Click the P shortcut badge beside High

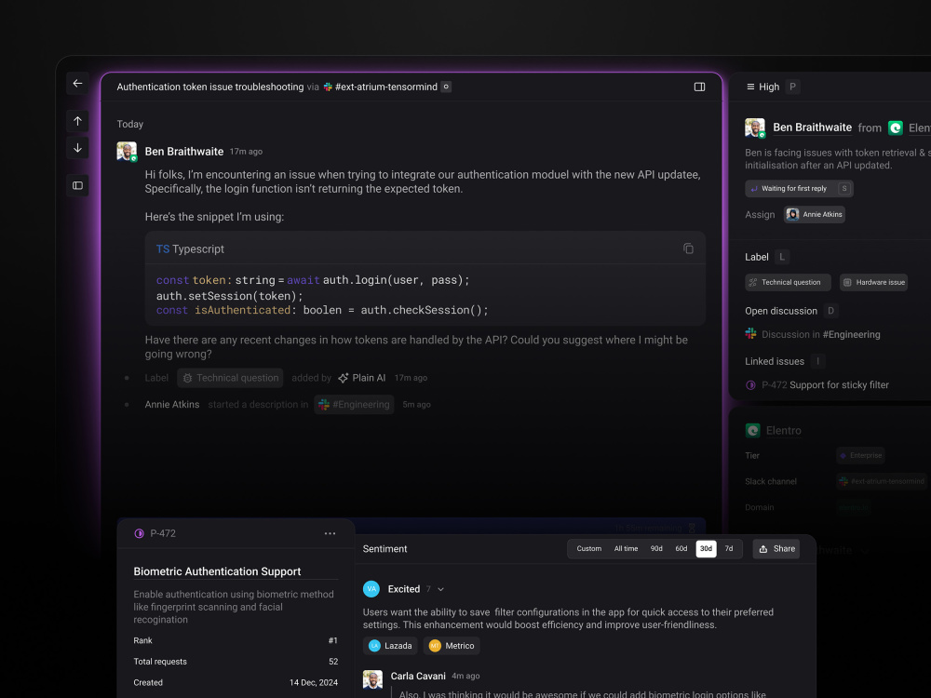(x=792, y=87)
